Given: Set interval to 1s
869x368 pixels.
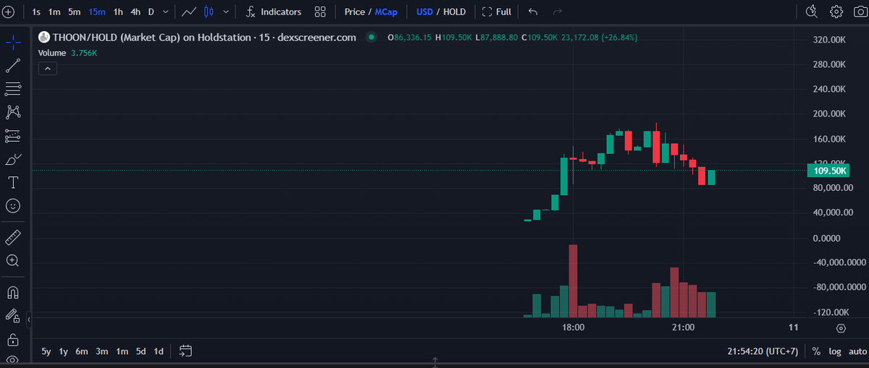Looking at the screenshot, I should 36,12.
